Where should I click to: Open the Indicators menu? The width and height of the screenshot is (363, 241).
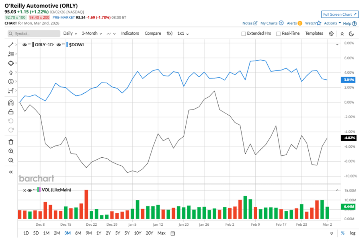point(130,33)
